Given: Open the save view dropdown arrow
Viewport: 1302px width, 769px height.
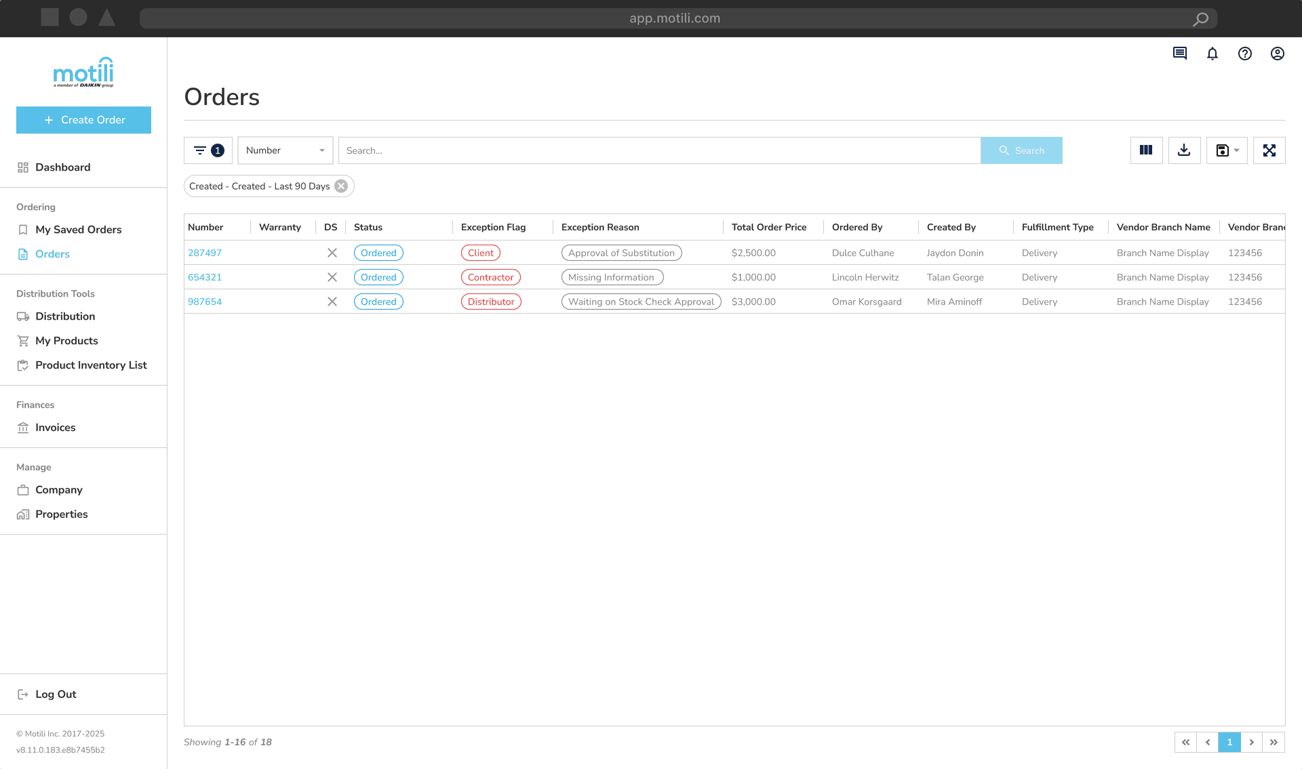Looking at the screenshot, I should [1237, 150].
